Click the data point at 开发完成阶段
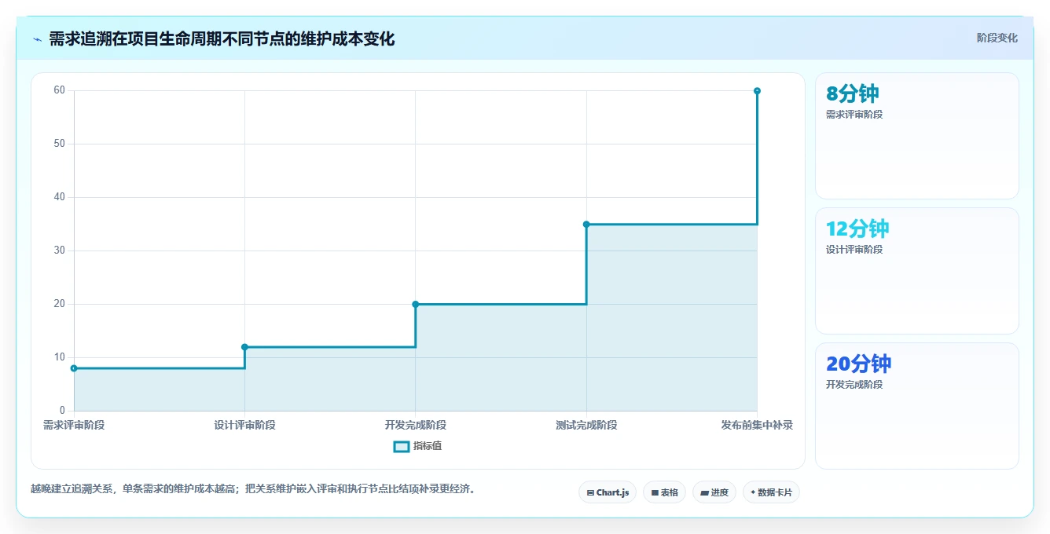The width and height of the screenshot is (1050, 534). 416,304
